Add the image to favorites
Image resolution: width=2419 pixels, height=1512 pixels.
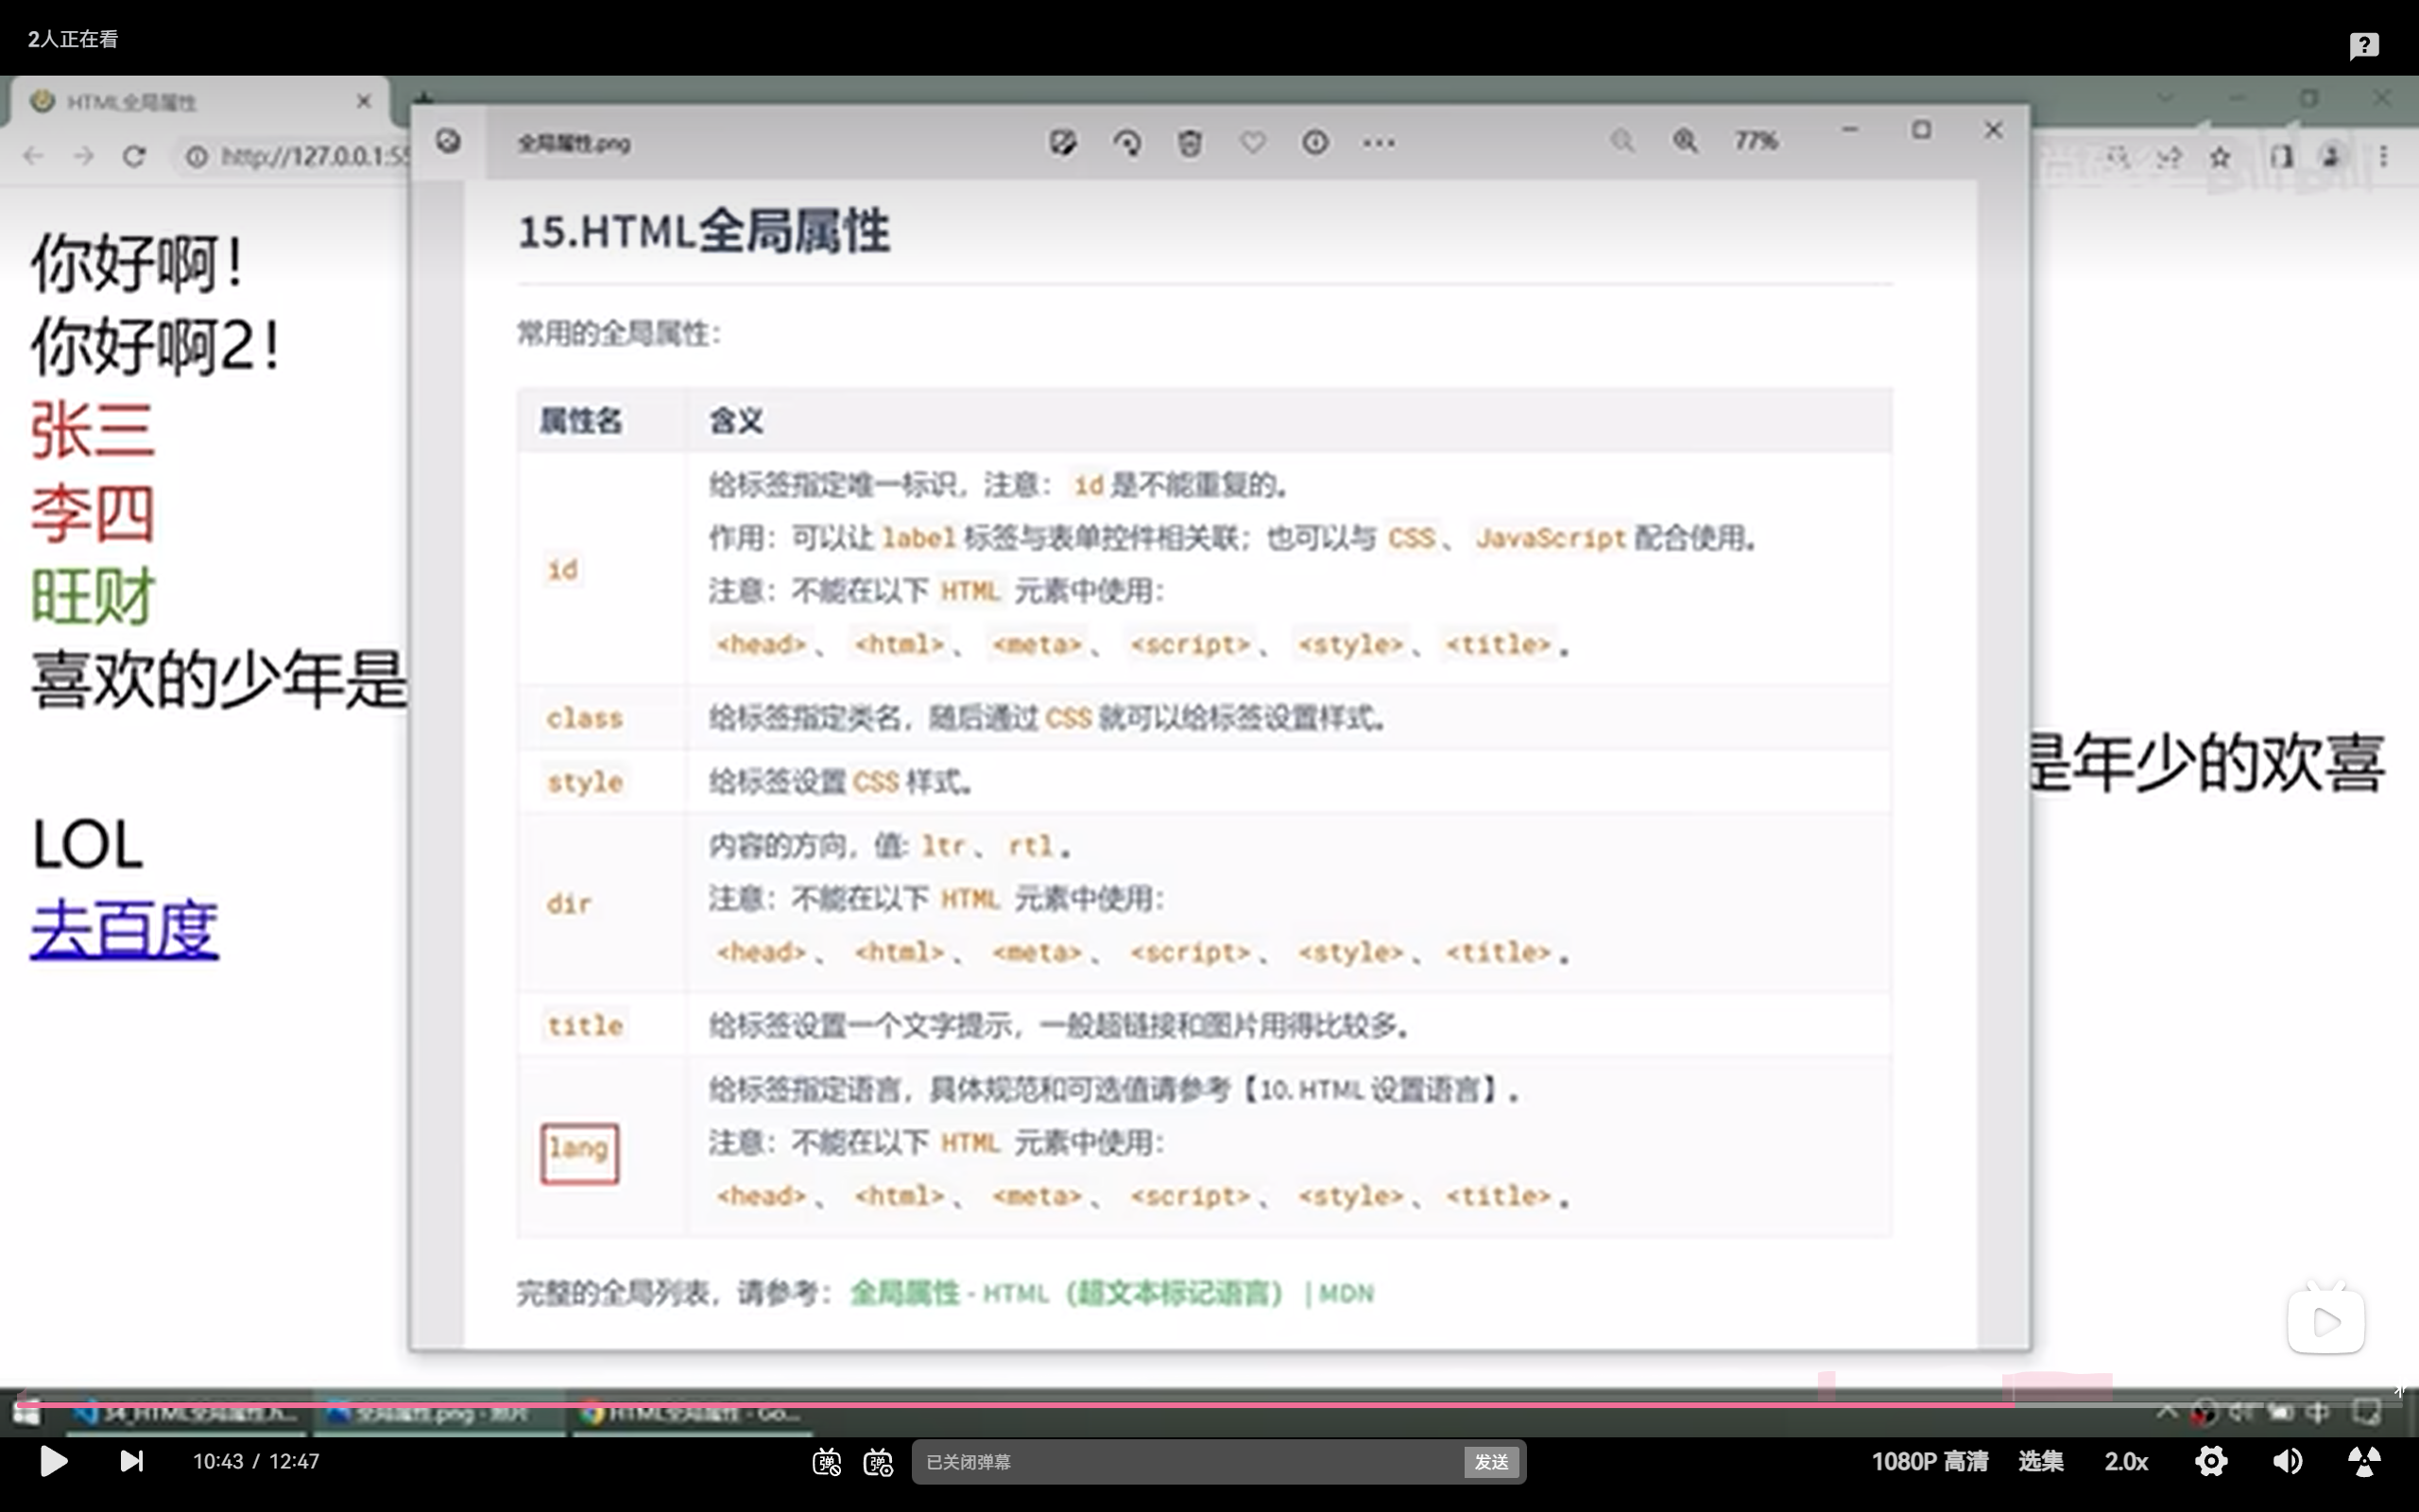1252,143
